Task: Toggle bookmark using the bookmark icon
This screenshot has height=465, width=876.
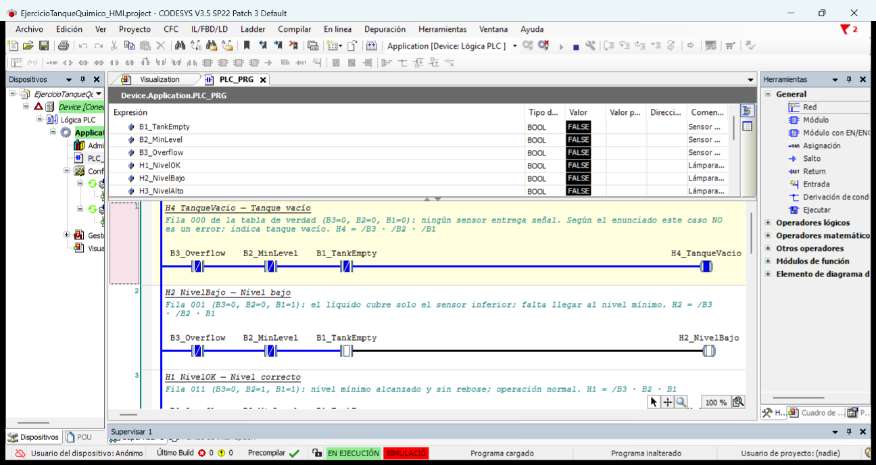Action: coord(247,45)
